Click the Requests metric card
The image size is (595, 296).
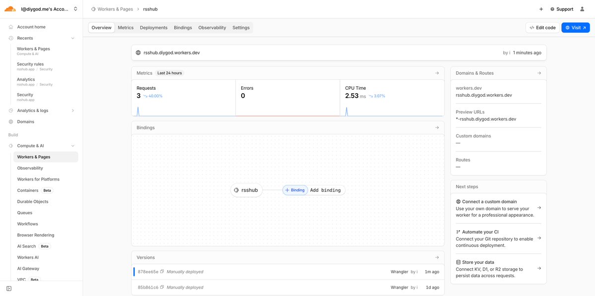click(x=183, y=98)
